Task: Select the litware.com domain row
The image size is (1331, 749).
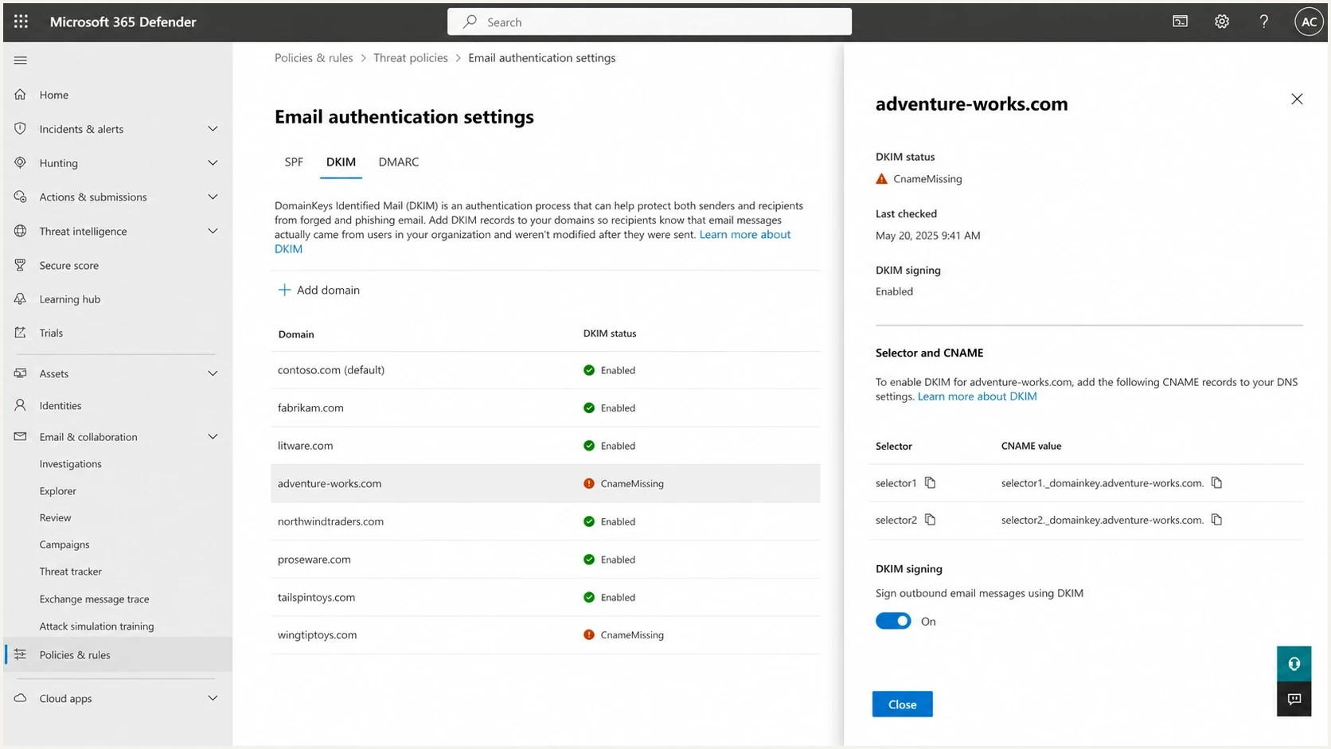Action: [x=545, y=446]
